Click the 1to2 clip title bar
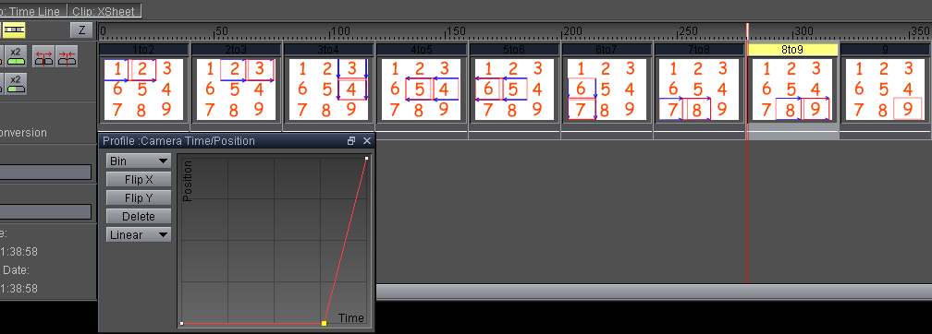 point(143,49)
